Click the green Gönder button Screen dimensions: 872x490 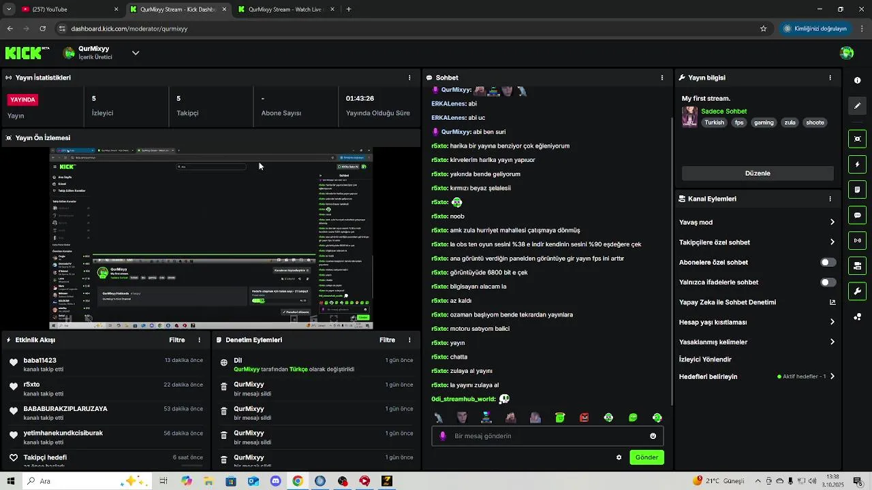click(647, 457)
